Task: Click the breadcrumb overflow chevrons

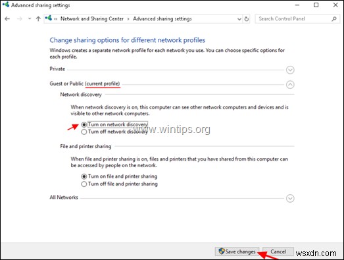Action: [55, 19]
